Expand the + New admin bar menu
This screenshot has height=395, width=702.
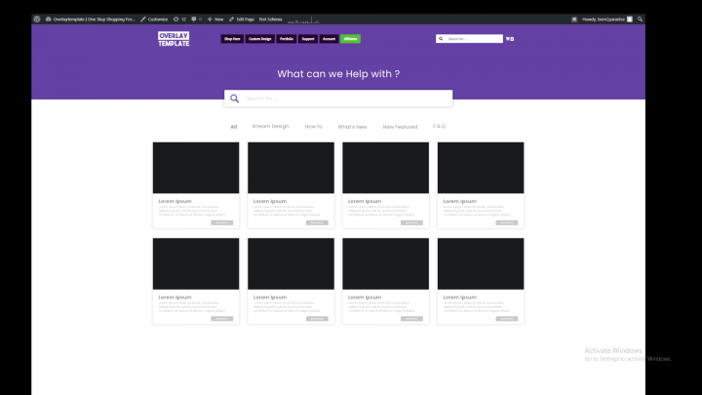click(x=215, y=19)
